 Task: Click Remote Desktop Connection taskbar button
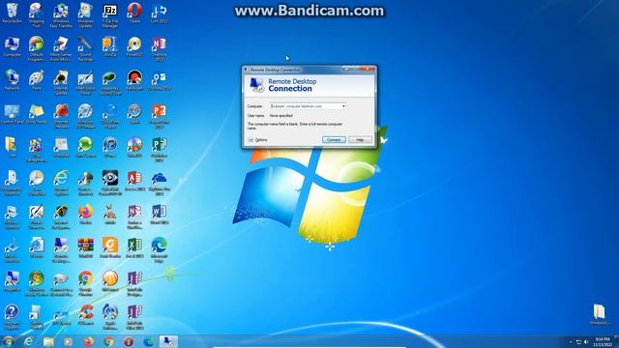(x=168, y=341)
